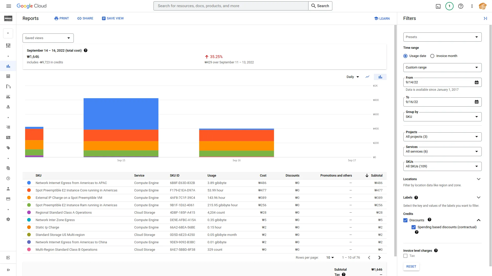Screen dimensions: 492x276
Task: Open the Account management person sidebar icon
Action: (8, 189)
